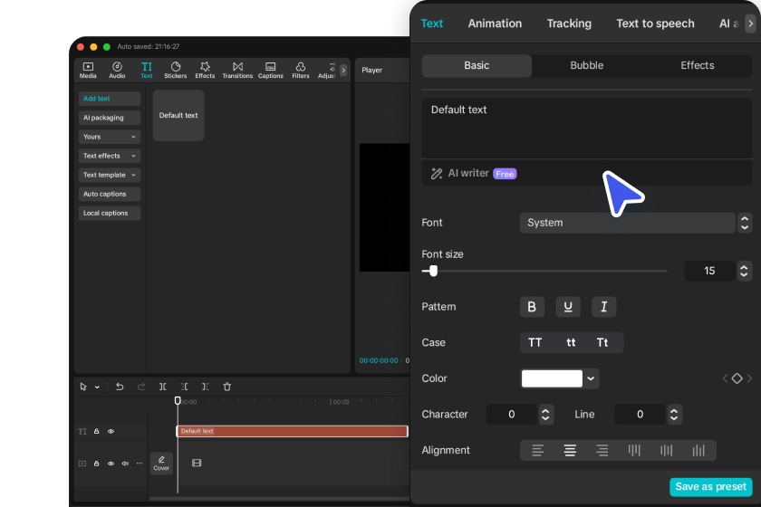Image resolution: width=761 pixels, height=507 pixels.
Task: Toggle bold pattern
Action: click(x=532, y=307)
